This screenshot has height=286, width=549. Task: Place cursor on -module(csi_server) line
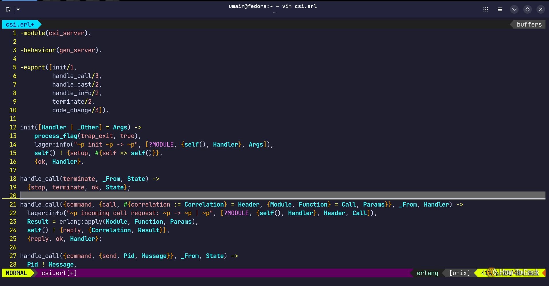click(x=56, y=33)
